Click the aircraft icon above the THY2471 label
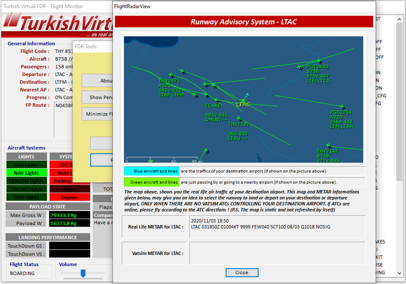The height and width of the screenshot is (284, 406). coord(172,76)
